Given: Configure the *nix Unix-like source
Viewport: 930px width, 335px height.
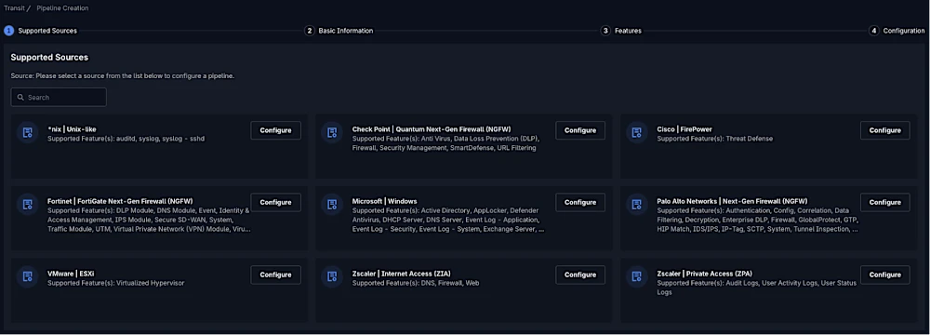Looking at the screenshot, I should tap(276, 130).
